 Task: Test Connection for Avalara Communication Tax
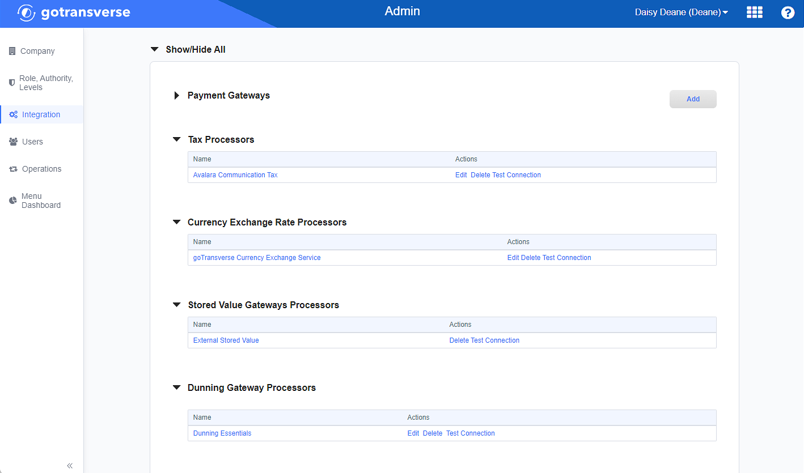pos(517,175)
